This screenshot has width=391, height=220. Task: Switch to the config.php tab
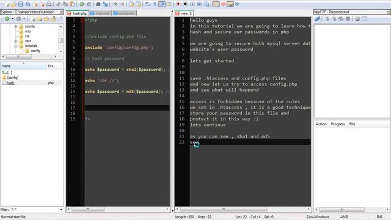tap(124, 13)
